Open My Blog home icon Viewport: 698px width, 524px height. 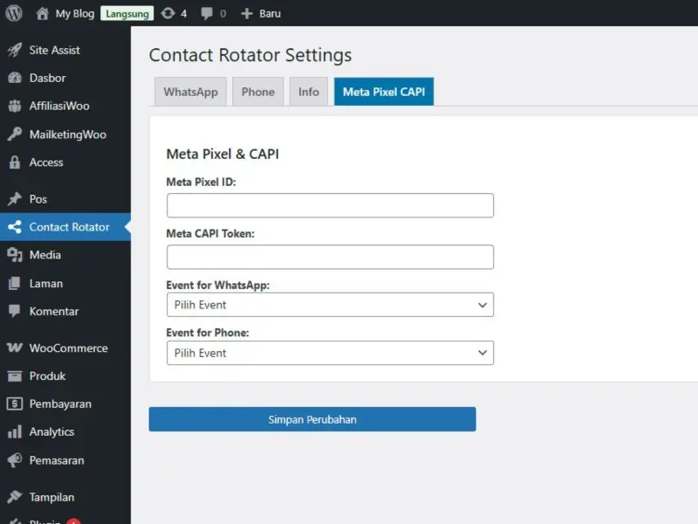[x=43, y=13]
